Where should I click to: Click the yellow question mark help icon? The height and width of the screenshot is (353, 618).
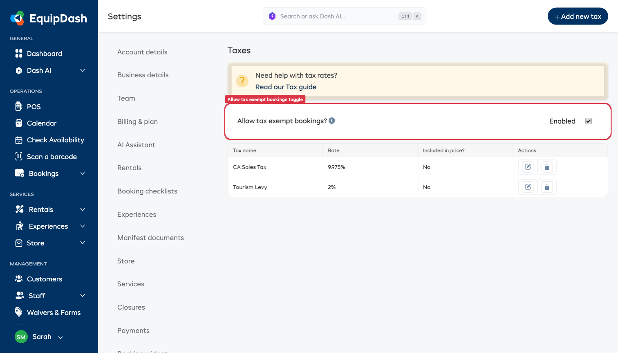pos(242,81)
